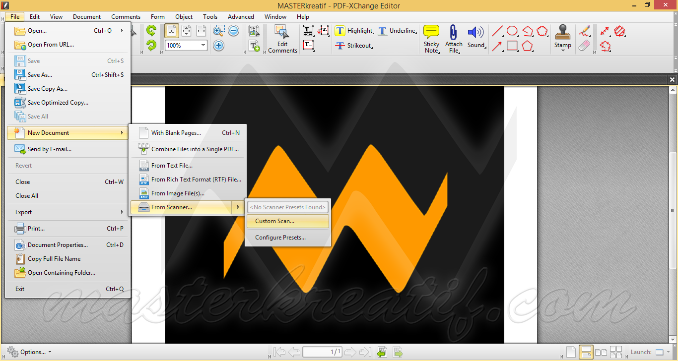Image resolution: width=678 pixels, height=361 pixels.
Task: Select With Blank Pages... menu item
Action: pyautogui.click(x=188, y=133)
